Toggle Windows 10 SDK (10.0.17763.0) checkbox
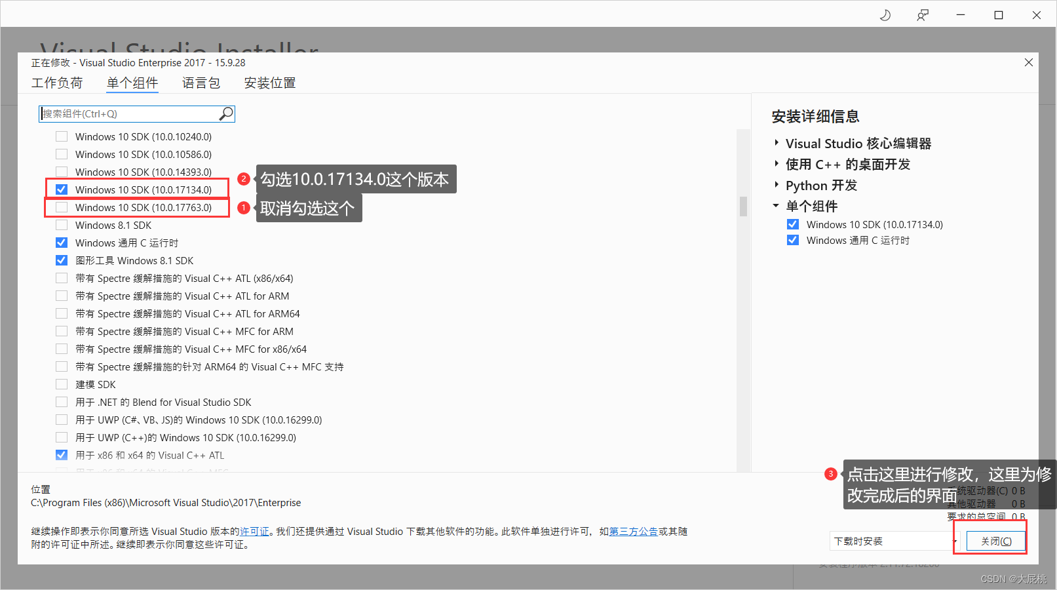 (62, 207)
